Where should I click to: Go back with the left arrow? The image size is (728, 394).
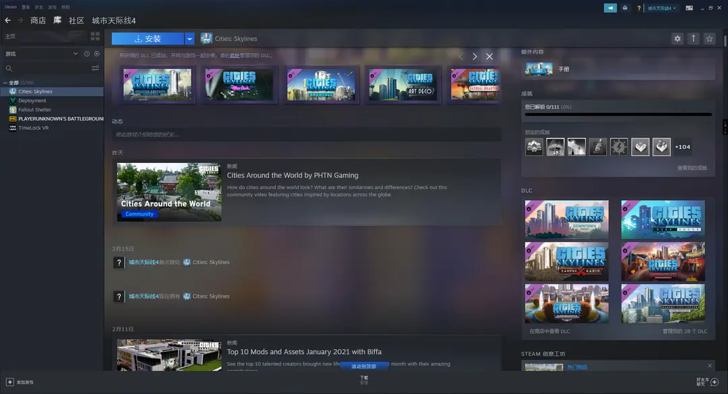[7, 20]
